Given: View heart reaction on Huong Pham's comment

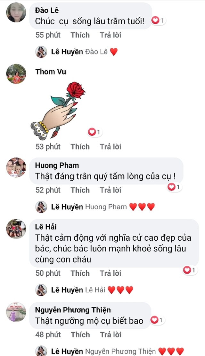Looking at the screenshot, I should point(174,187).
